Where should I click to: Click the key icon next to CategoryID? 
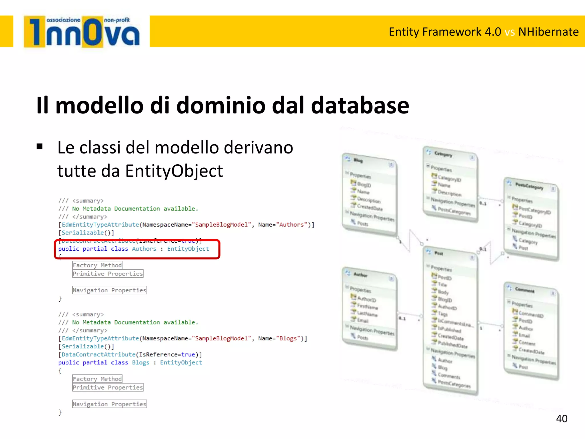pyautogui.click(x=434, y=176)
